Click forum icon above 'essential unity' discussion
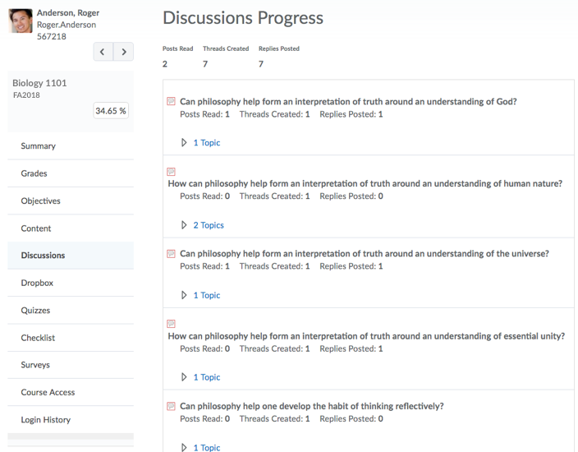The image size is (578, 452). [171, 324]
